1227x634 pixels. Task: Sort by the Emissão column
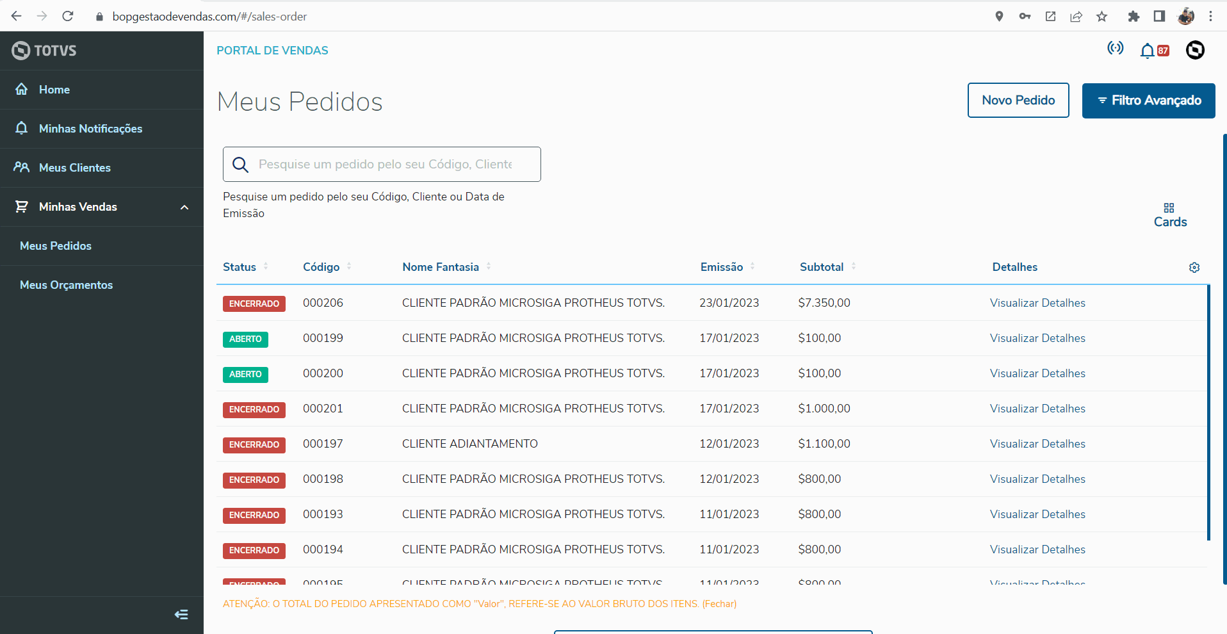coord(728,267)
